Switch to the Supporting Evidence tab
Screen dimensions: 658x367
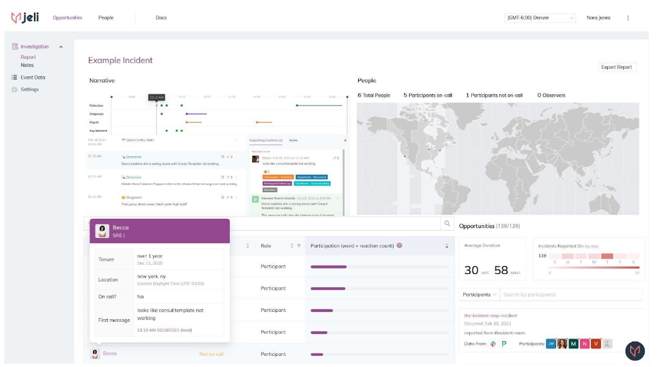coord(266,140)
